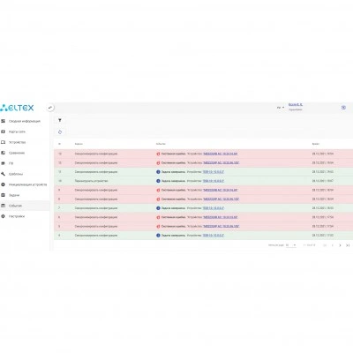Open the MES device link in the first row
The height and width of the screenshot is (353, 353).
221,154
